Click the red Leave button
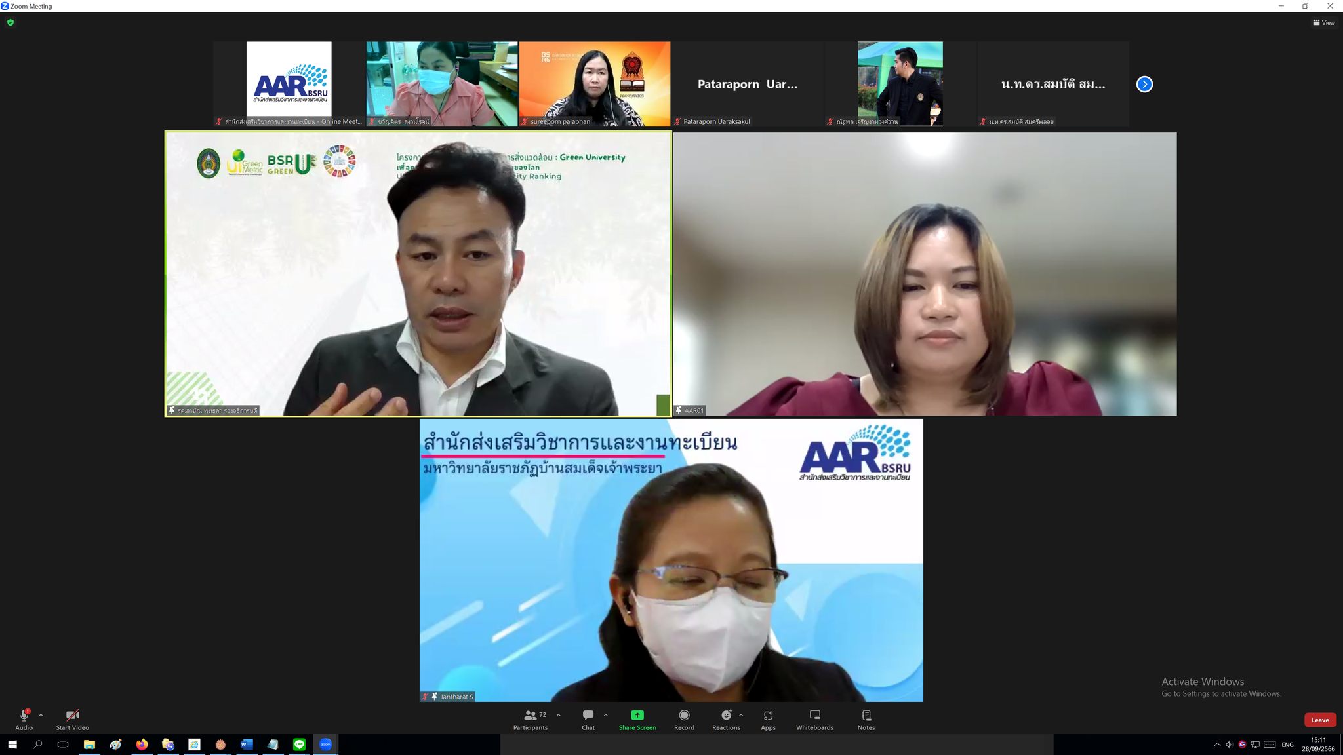This screenshot has width=1343, height=755. point(1320,720)
